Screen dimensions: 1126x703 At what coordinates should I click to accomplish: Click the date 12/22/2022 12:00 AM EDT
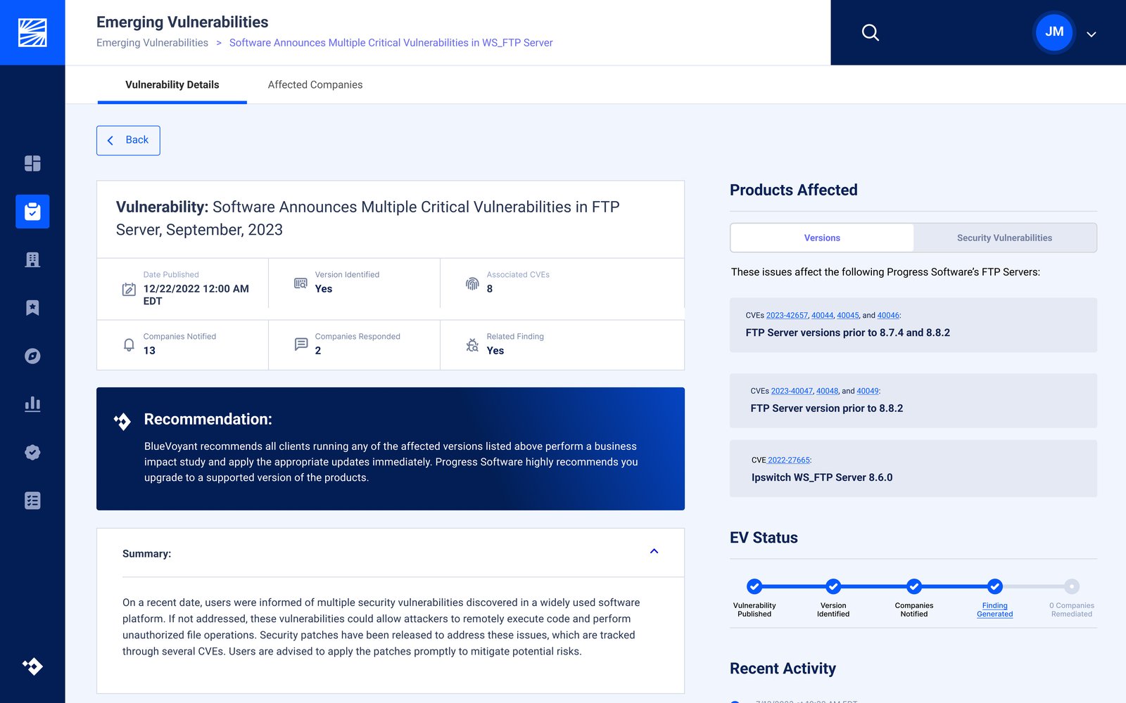point(196,295)
